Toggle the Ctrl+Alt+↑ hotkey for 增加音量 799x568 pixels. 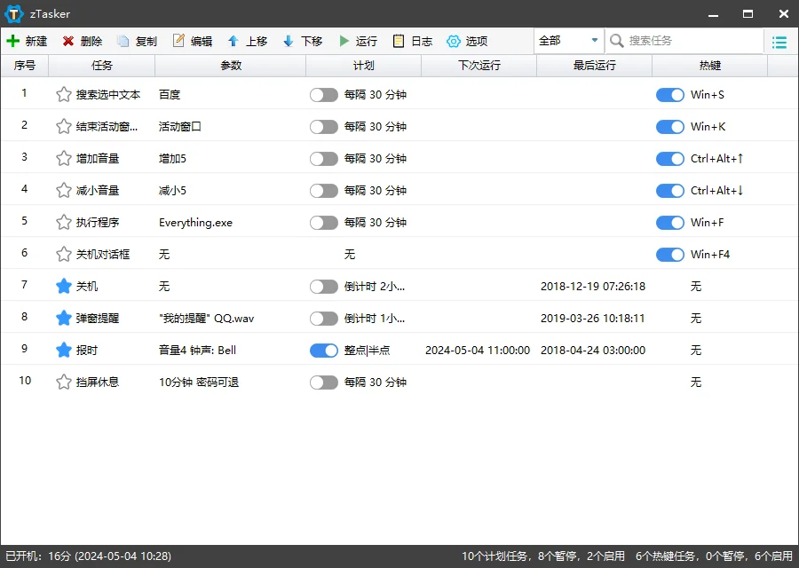click(669, 158)
